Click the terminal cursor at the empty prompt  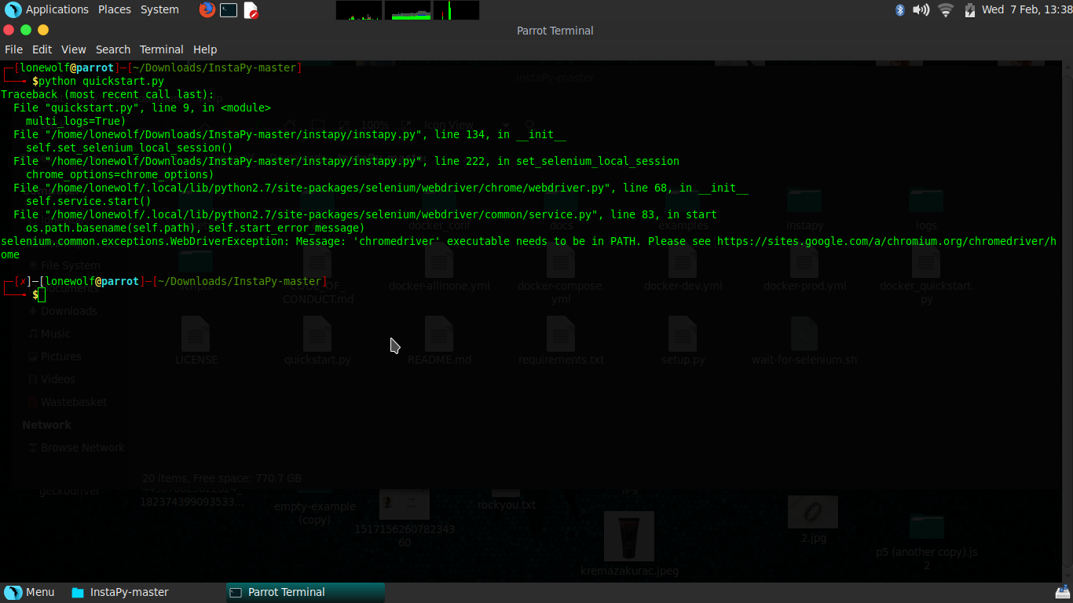42,294
